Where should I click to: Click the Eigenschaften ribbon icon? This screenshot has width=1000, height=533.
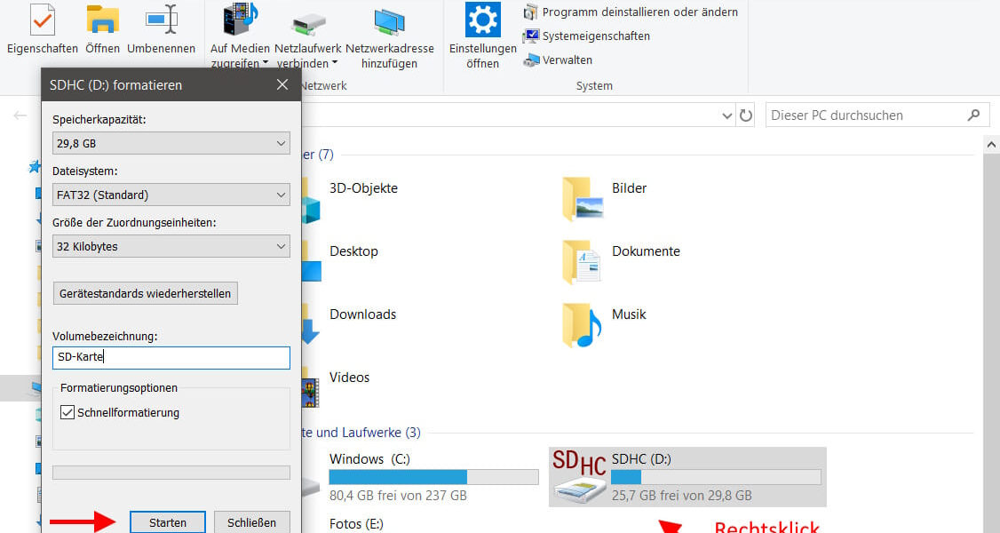42,20
